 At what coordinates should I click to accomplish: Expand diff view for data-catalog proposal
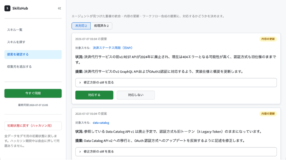176,152
